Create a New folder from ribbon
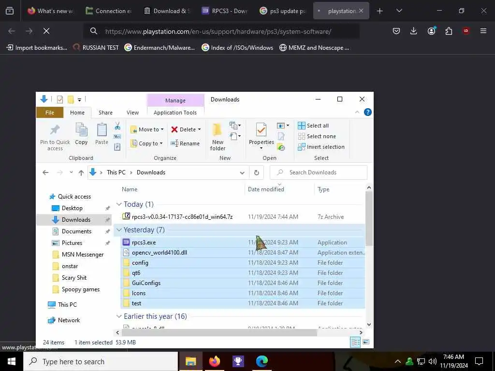The height and width of the screenshot is (371, 495). pyautogui.click(x=218, y=137)
